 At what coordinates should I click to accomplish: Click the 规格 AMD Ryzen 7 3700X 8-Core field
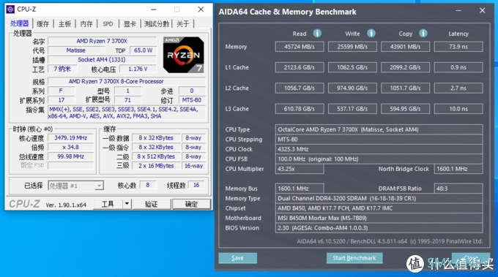pos(127,81)
